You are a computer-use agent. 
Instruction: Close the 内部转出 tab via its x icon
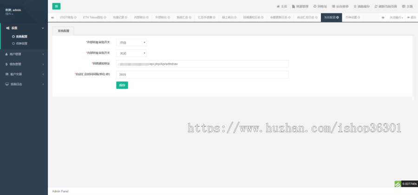(147, 17)
